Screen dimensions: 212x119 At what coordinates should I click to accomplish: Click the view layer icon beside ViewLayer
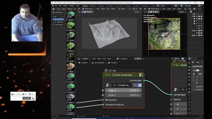(x=182, y=6)
